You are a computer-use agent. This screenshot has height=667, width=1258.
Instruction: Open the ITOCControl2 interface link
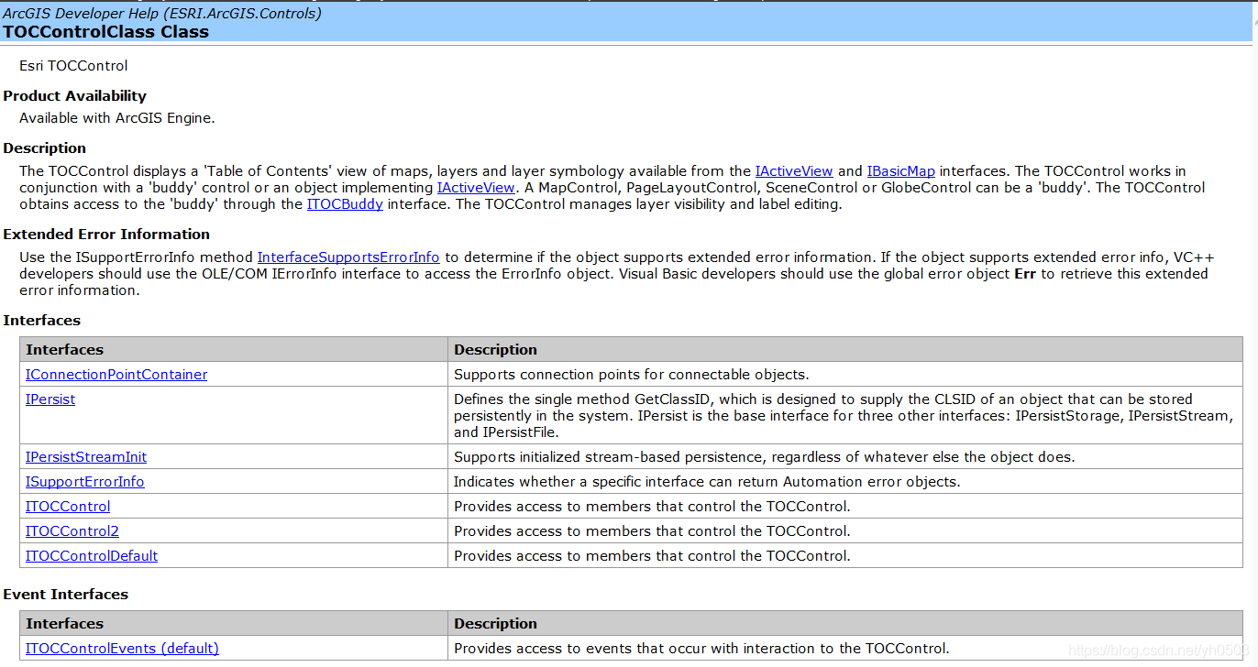[x=72, y=531]
